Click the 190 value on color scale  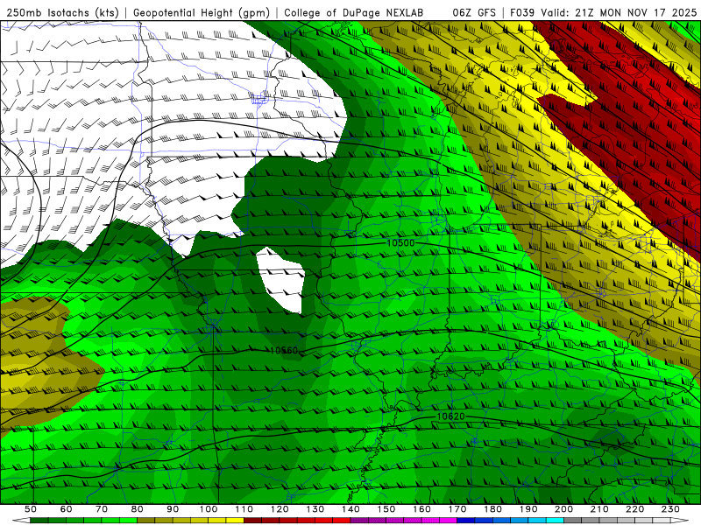point(528,509)
